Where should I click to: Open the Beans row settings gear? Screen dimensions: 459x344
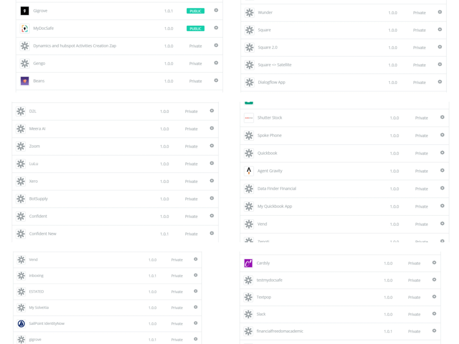(x=216, y=80)
